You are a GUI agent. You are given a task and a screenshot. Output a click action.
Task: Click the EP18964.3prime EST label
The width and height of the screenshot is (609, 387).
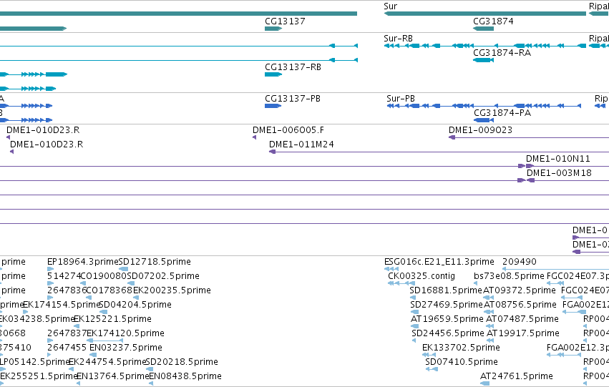tap(83, 262)
